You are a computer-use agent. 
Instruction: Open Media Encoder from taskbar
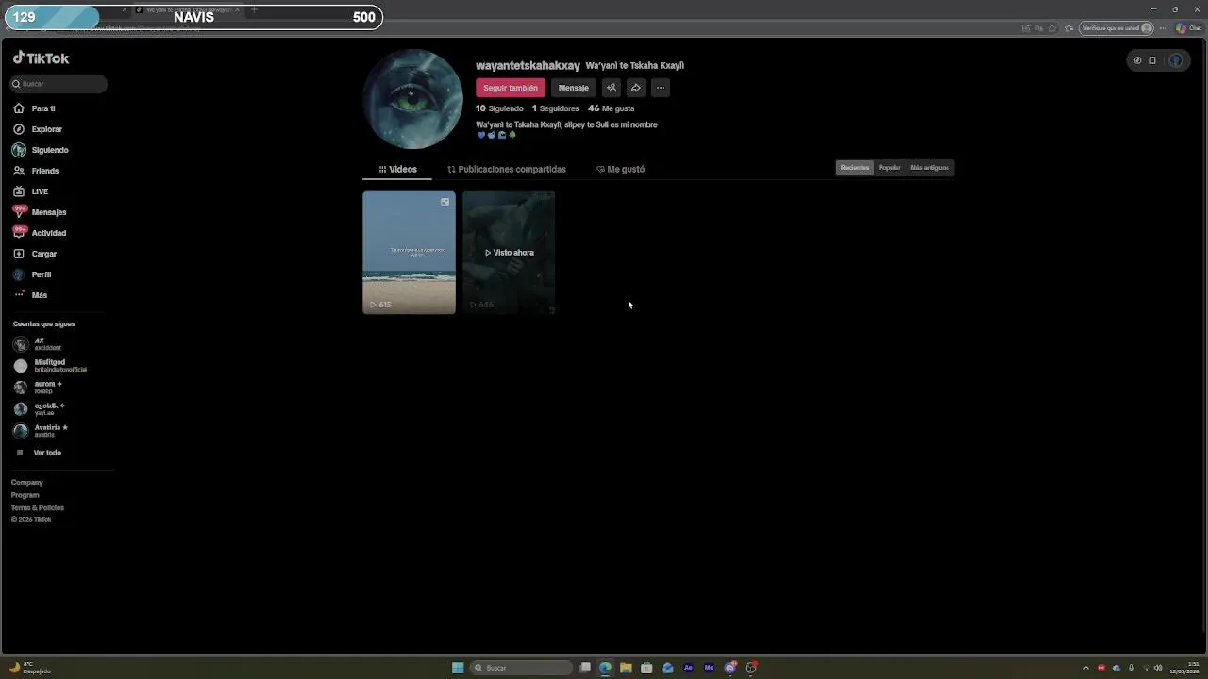[x=709, y=668]
